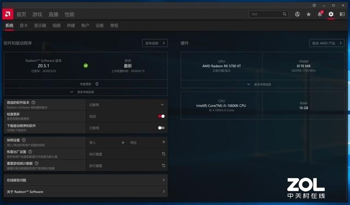Image resolution: width=350 pixels, height=205 pixels.
Task: Maximize the Radeon Software window
Action: click(x=334, y=5)
